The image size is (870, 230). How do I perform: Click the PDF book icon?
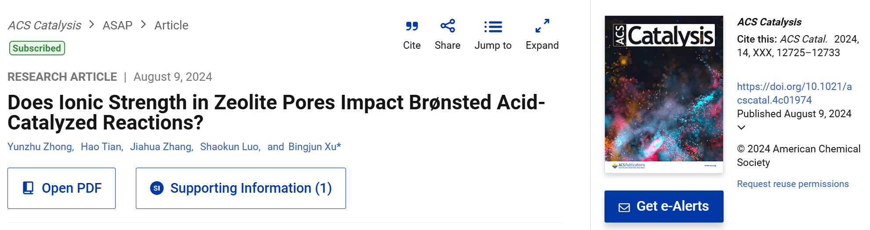click(28, 188)
